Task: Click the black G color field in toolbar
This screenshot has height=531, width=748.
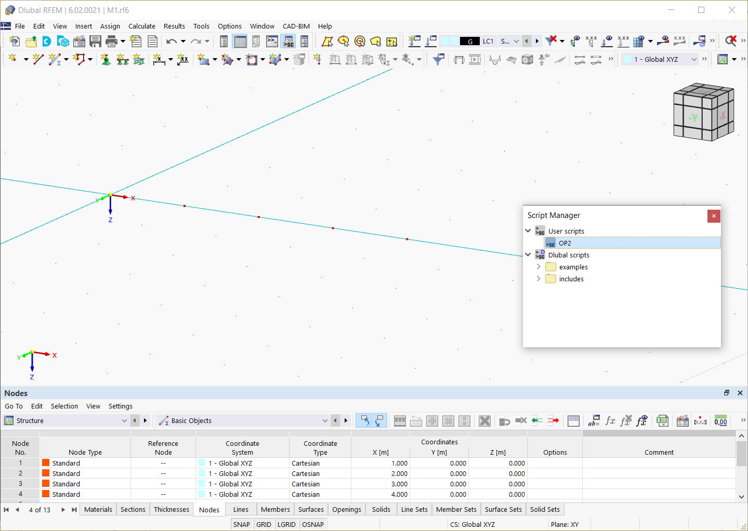Action: coord(469,41)
